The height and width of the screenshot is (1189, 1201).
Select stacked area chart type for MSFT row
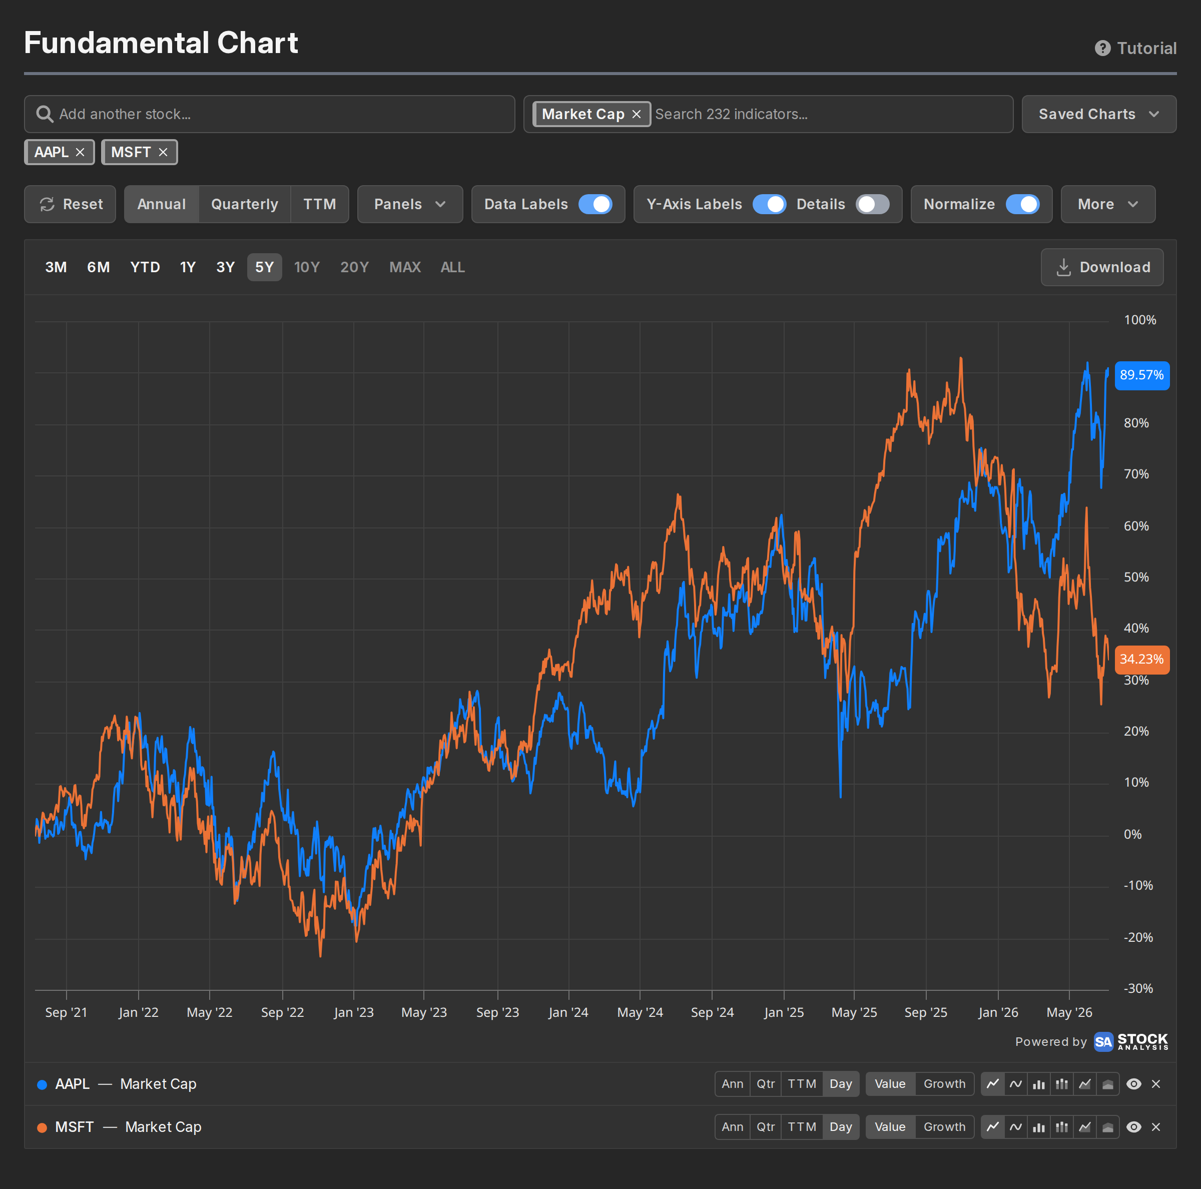point(1108,1127)
